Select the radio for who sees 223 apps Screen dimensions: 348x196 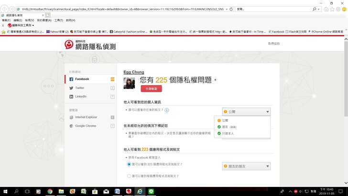pos(129,164)
